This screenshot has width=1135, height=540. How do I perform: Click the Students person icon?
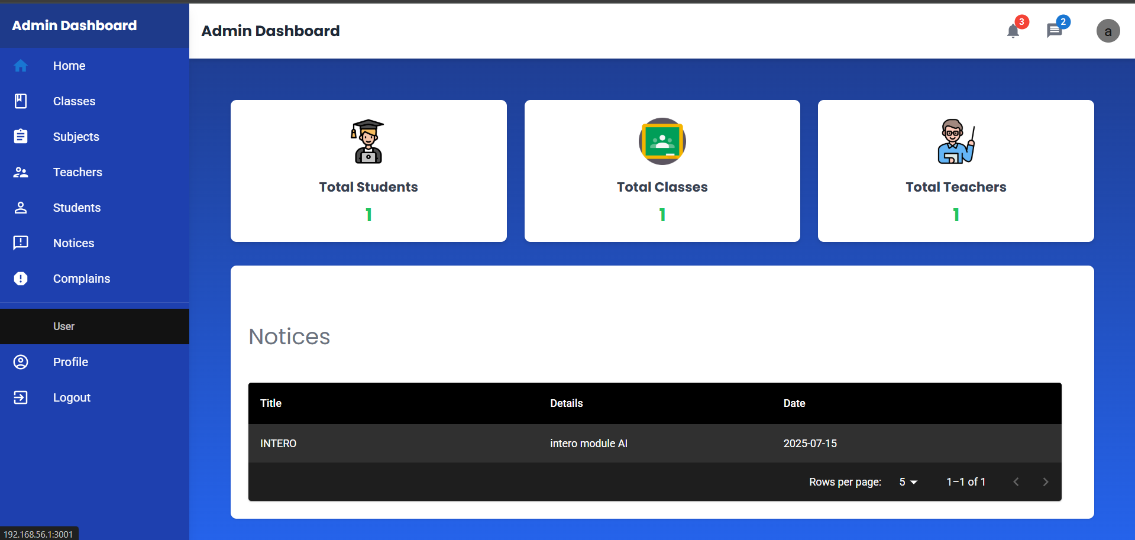click(21, 208)
